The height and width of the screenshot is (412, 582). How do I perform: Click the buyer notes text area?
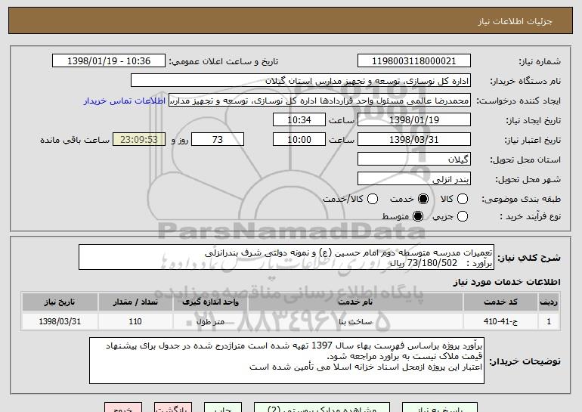click(x=286, y=361)
